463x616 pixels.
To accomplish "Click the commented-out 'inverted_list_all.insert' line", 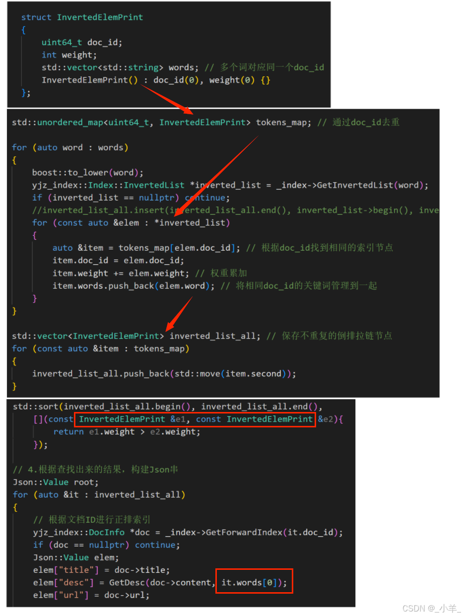I will (236, 210).
